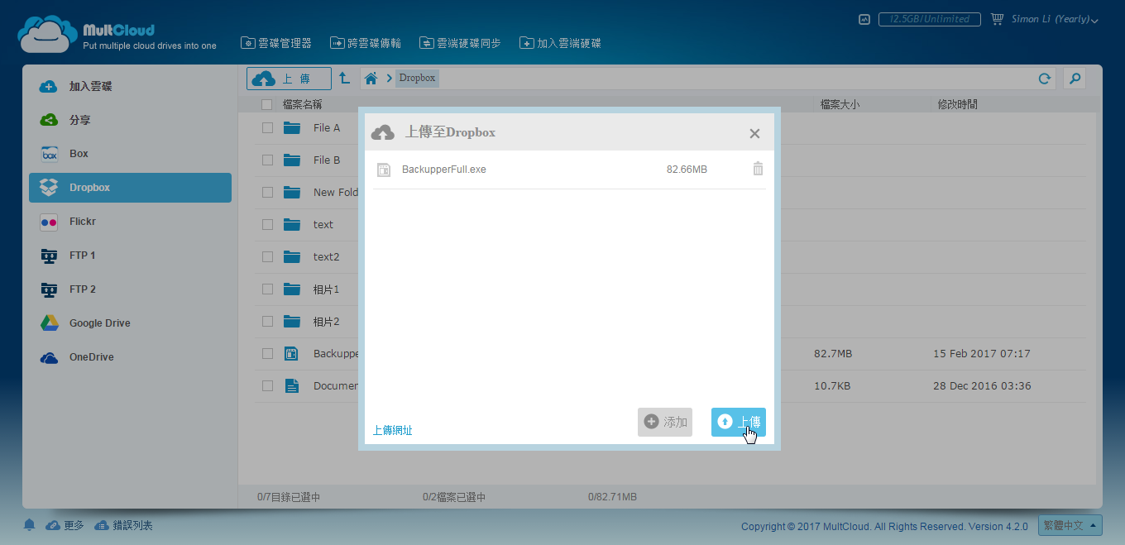
Task: Check the New Folder row checkbox
Action: coord(267,193)
